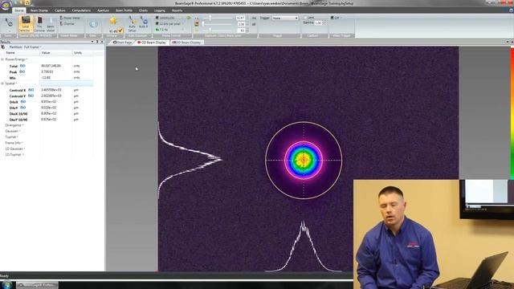Screen dimensions: 514x289
Task: Expand the 1D Gaussian results group
Action: pos(14,149)
